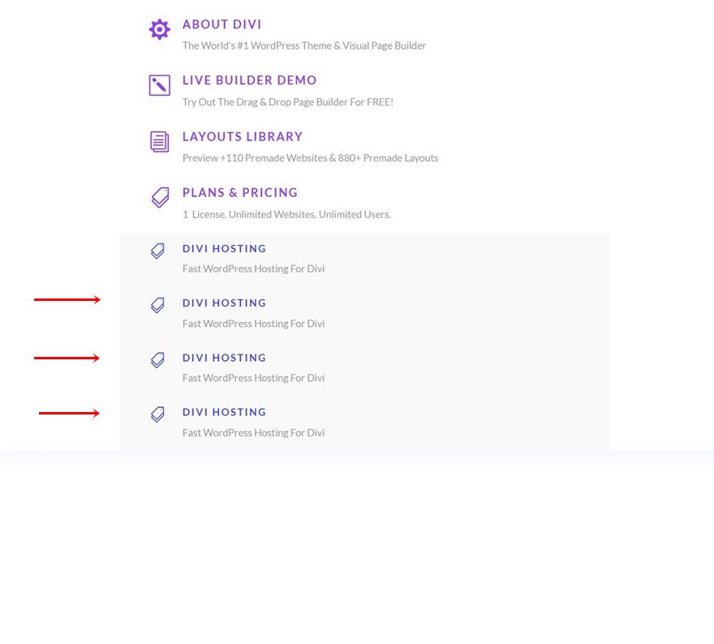Click the Fast WordPress Hosting For Divi text

pyautogui.click(x=253, y=268)
